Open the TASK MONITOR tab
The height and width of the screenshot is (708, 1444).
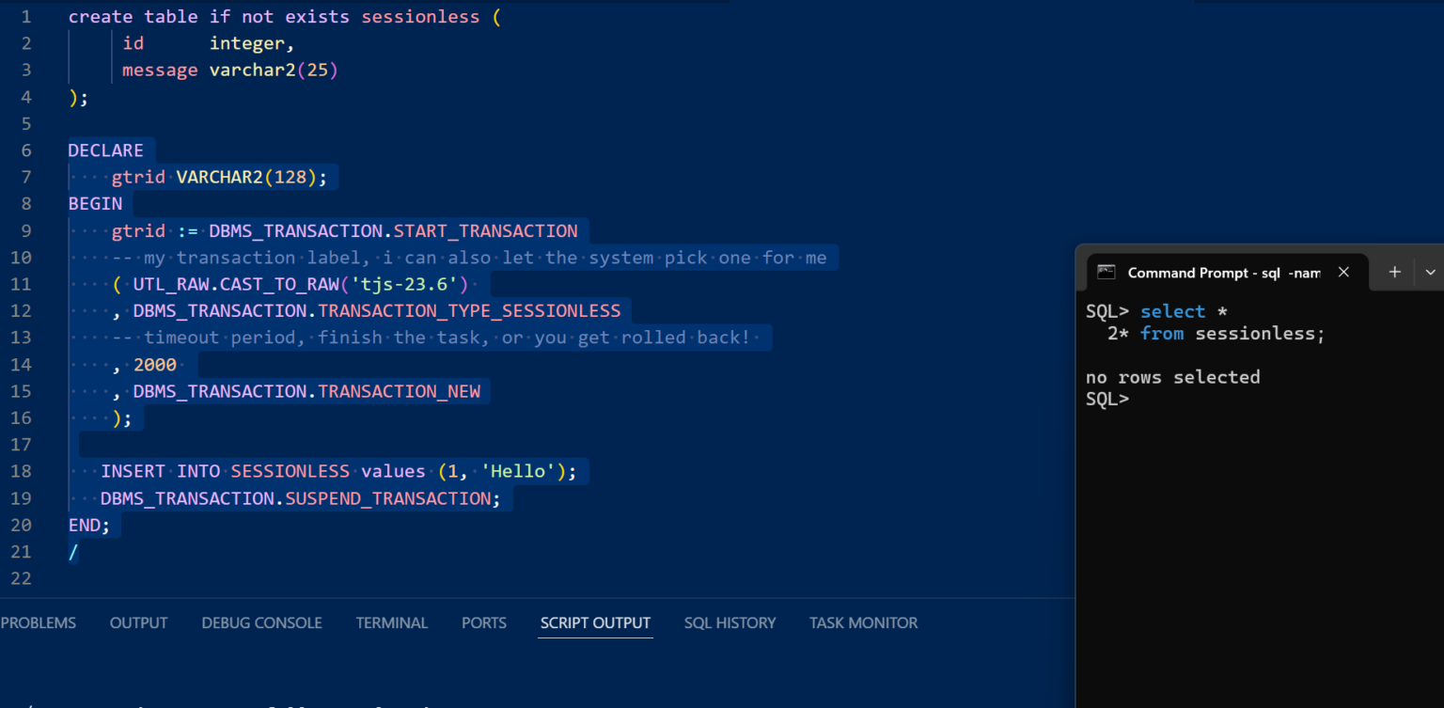(863, 622)
